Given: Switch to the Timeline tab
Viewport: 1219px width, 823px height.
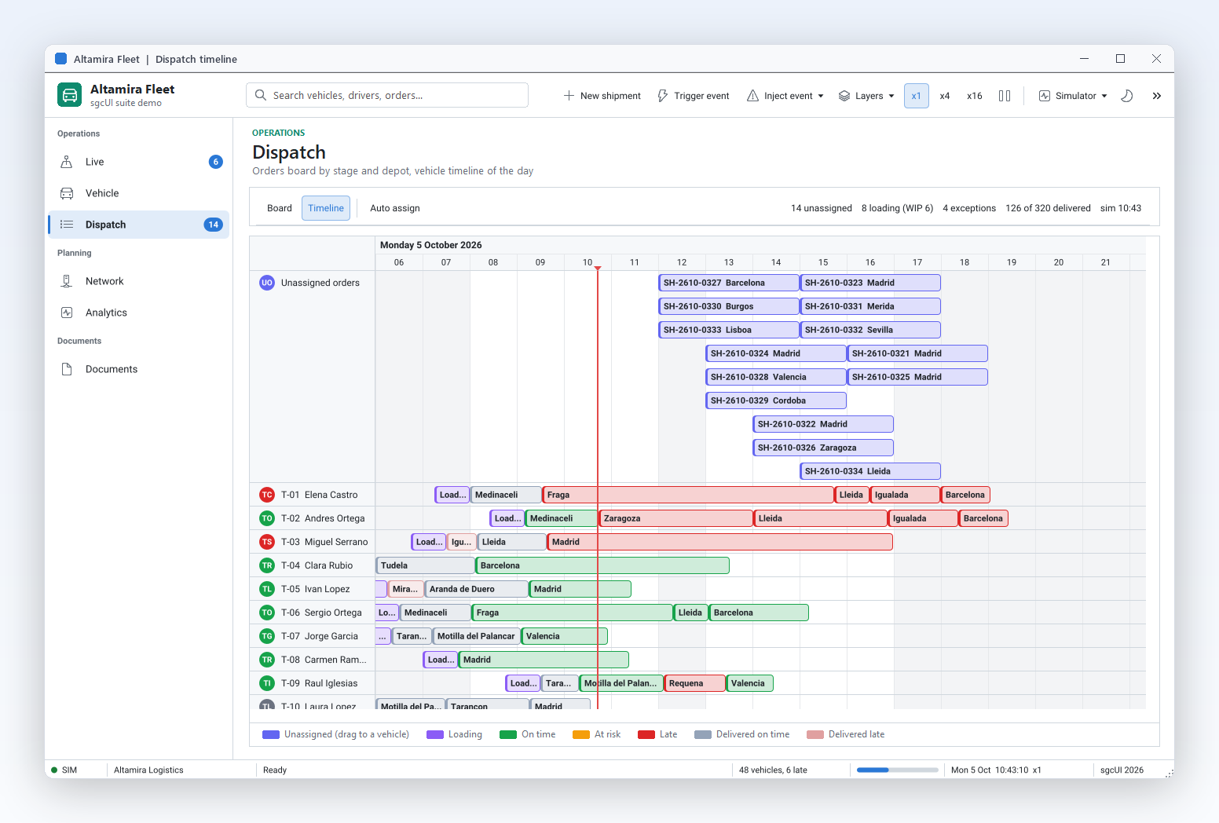Looking at the screenshot, I should click(326, 208).
